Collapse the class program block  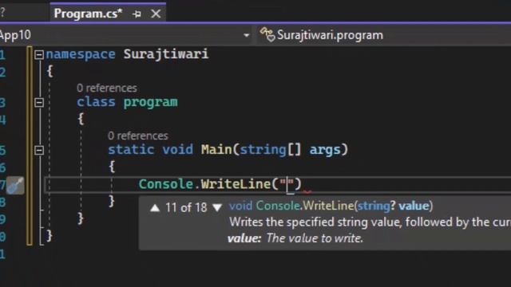coord(39,103)
